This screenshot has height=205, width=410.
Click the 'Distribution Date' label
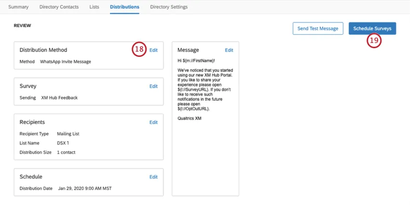pyautogui.click(x=36, y=188)
